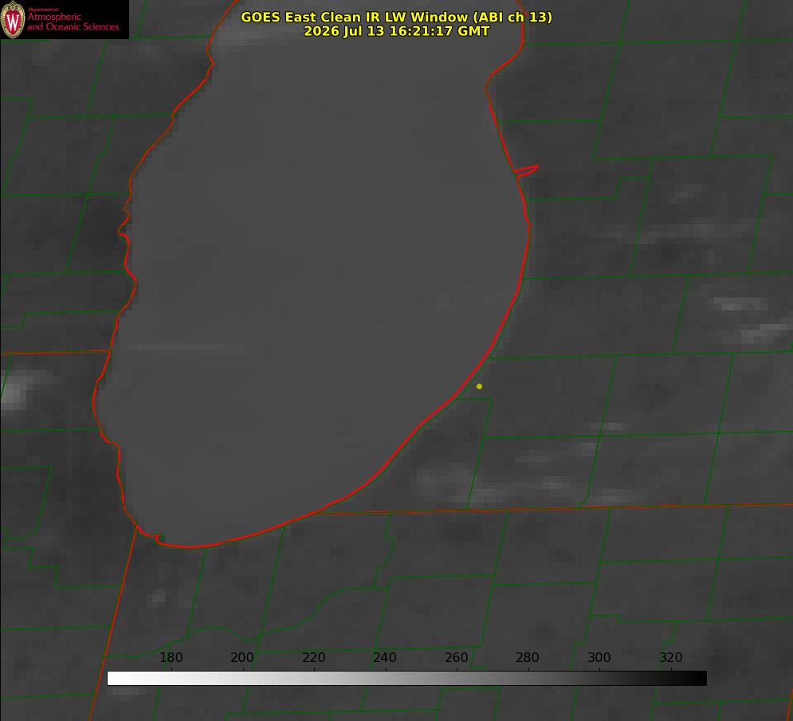Click the 180 label on the colorbar
793x721 pixels.
[x=171, y=657]
